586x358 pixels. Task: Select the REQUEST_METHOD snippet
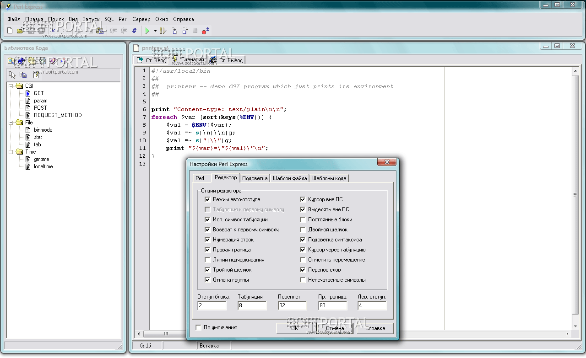[58, 115]
